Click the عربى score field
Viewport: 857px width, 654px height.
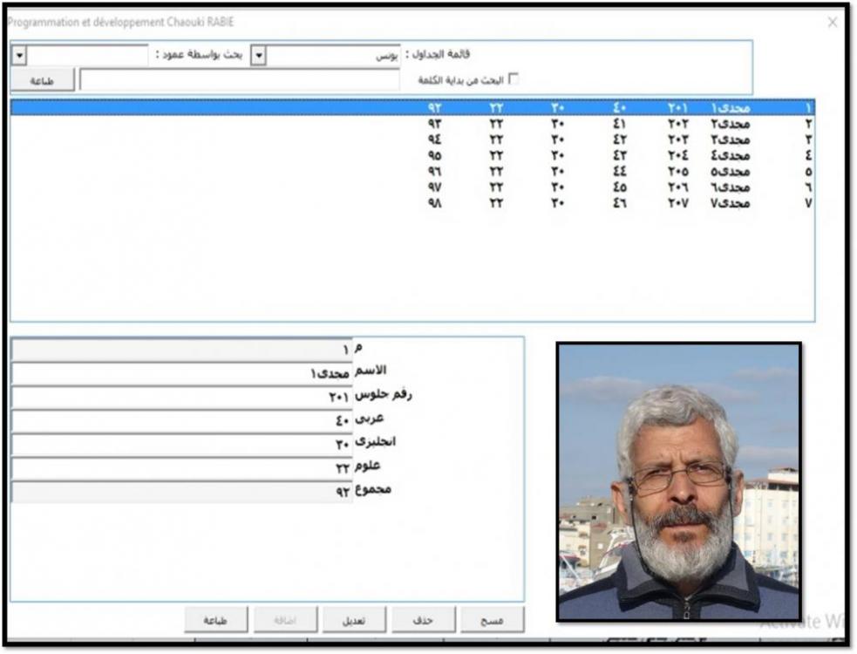point(181,420)
